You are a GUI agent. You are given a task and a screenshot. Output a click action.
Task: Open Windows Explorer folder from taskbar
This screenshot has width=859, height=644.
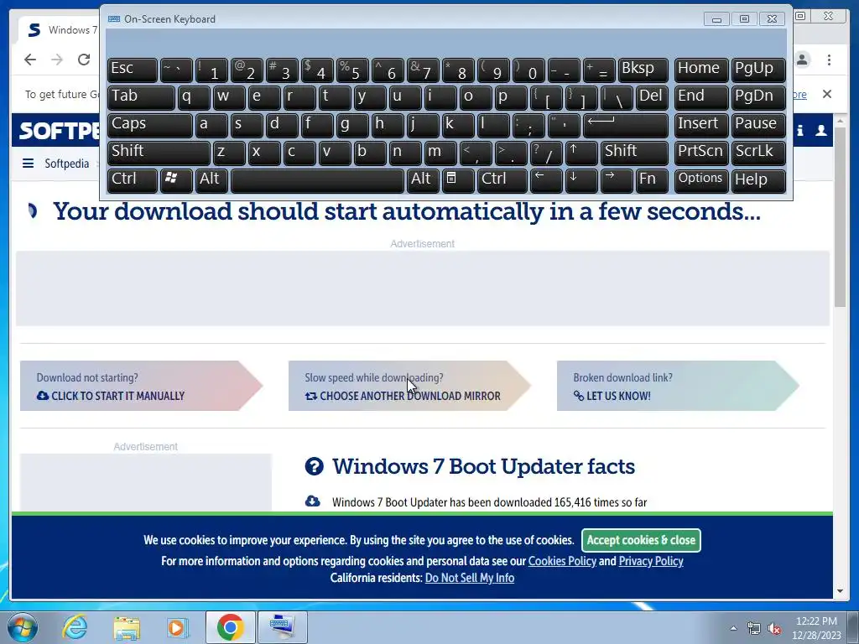coord(127,627)
